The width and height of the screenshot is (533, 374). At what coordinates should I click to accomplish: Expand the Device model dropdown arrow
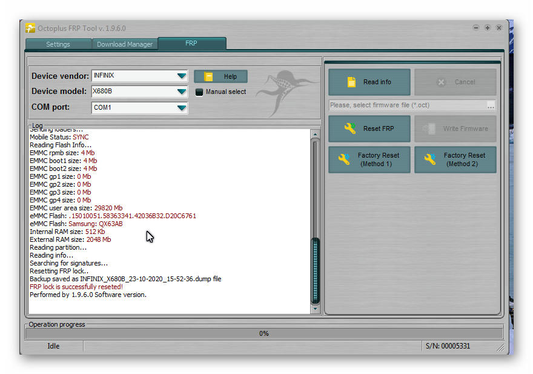click(182, 91)
